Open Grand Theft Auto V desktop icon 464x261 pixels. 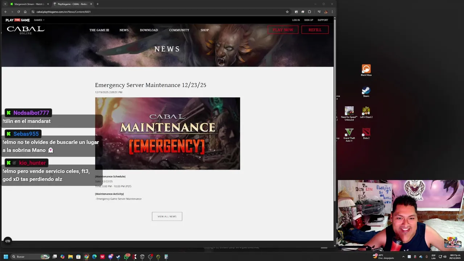tap(349, 134)
